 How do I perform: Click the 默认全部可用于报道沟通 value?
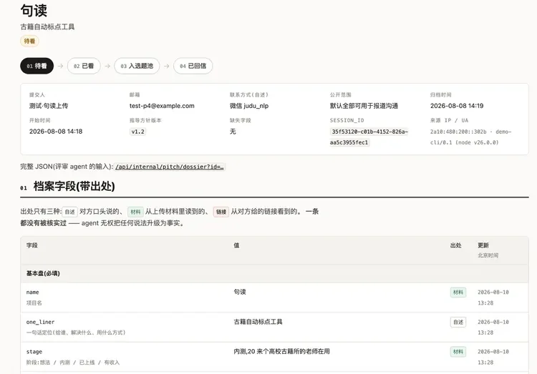(364, 106)
